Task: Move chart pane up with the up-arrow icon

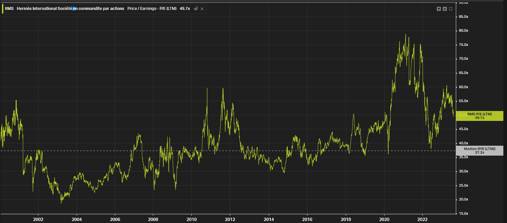Action: 439,9
